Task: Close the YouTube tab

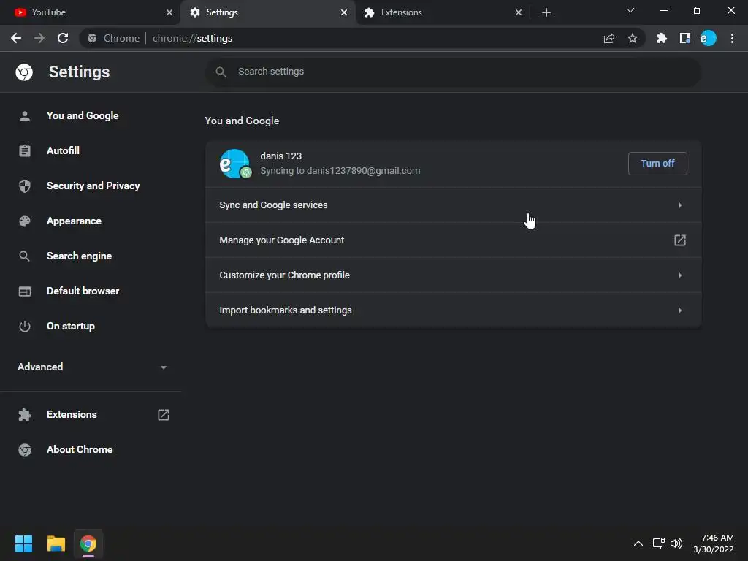Action: (169, 12)
